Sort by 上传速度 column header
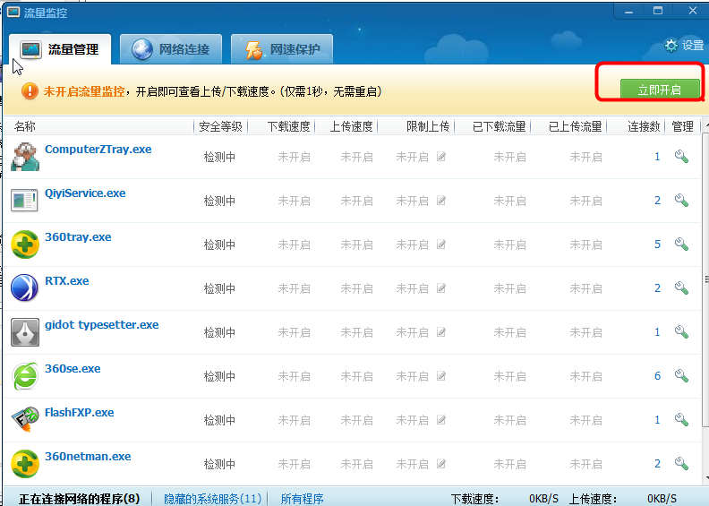Image resolution: width=709 pixels, height=506 pixels. pos(346,126)
